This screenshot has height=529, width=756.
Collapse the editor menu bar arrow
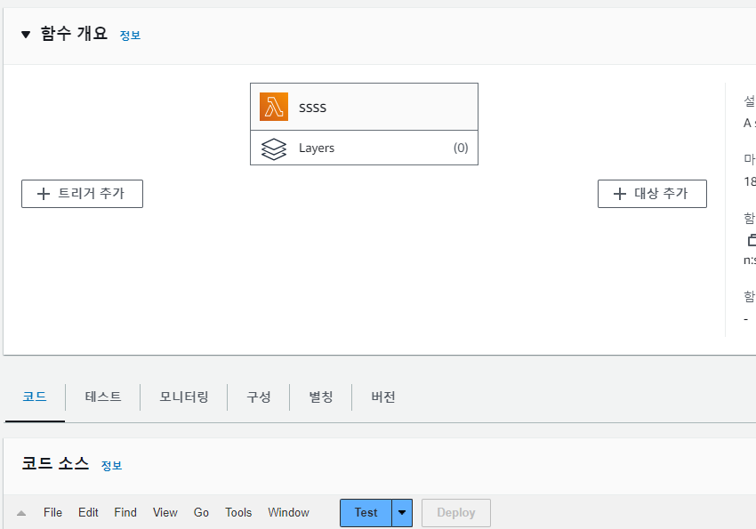click(x=21, y=513)
